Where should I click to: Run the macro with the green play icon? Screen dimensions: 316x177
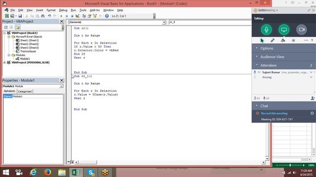[x=61, y=16]
